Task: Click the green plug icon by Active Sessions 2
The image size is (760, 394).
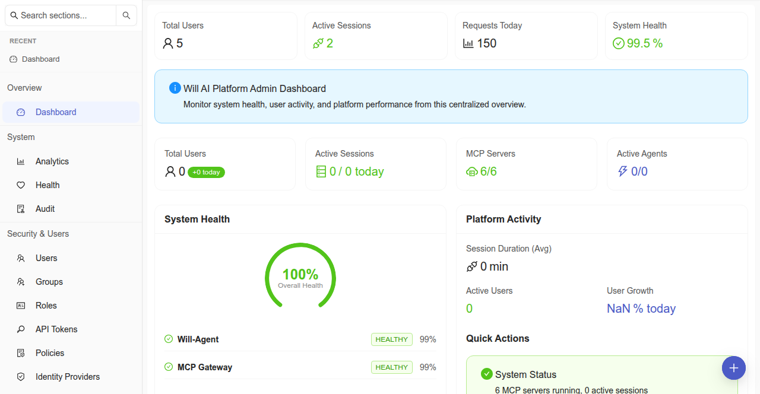Action: (x=318, y=43)
